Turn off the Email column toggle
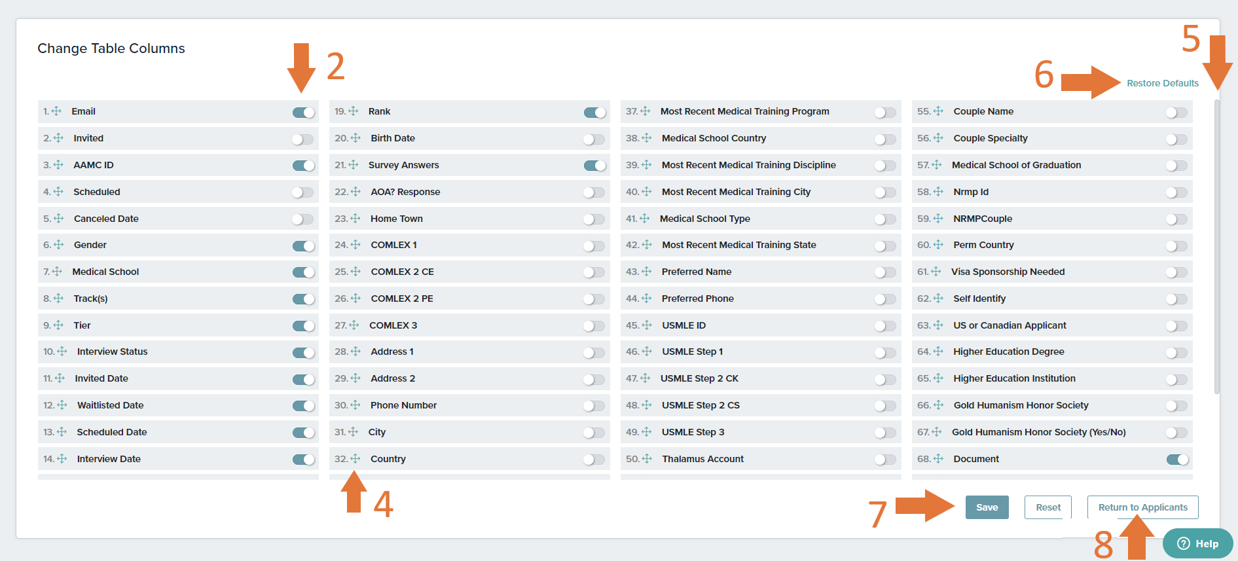1238x561 pixels. [x=304, y=113]
